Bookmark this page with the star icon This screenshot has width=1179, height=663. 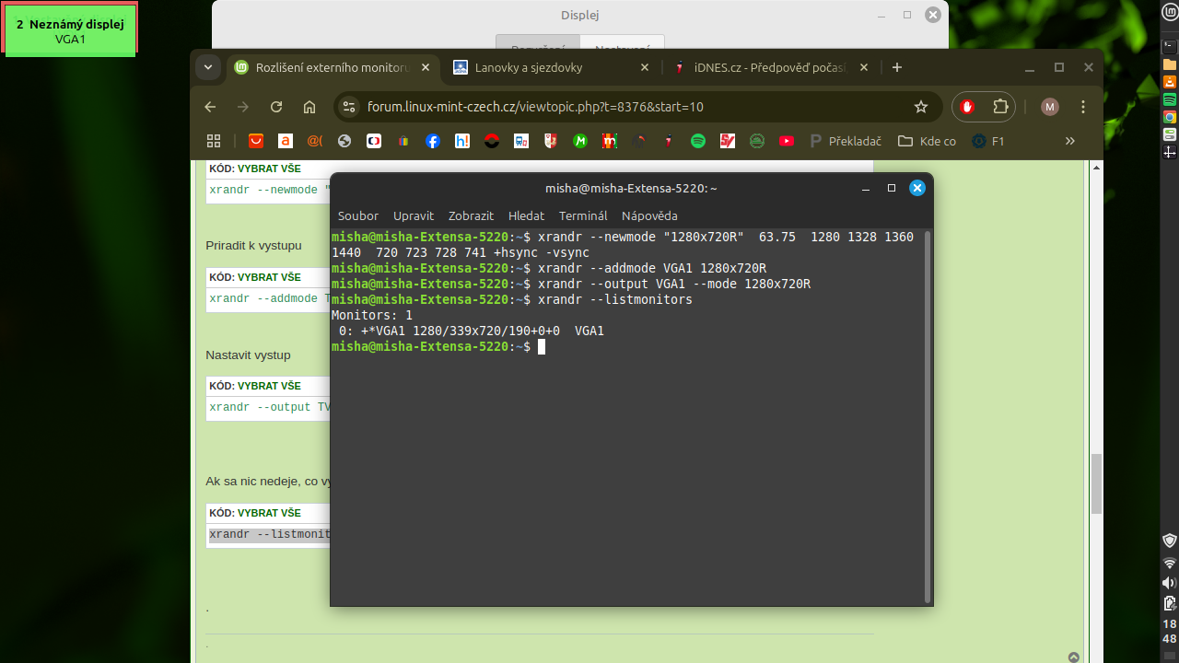tap(920, 107)
